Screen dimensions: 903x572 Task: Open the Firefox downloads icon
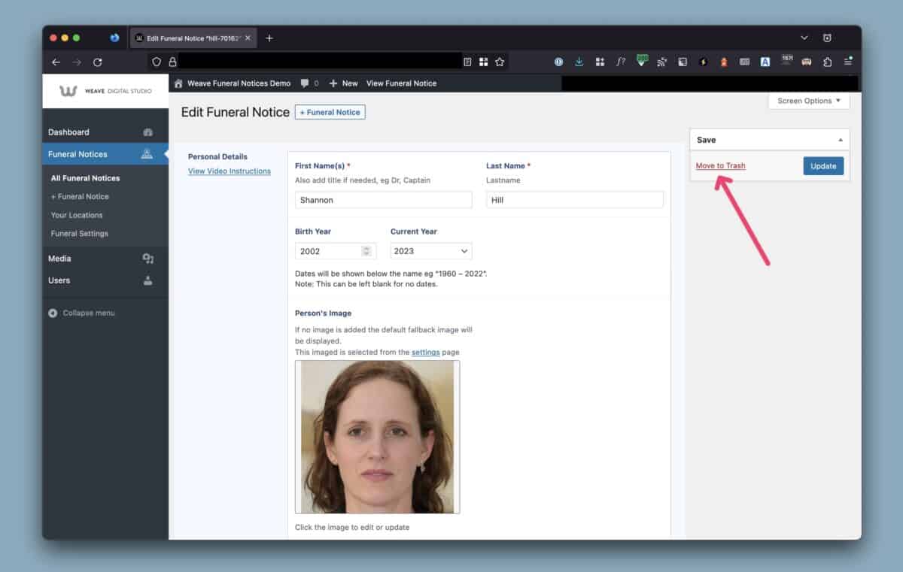click(x=579, y=62)
